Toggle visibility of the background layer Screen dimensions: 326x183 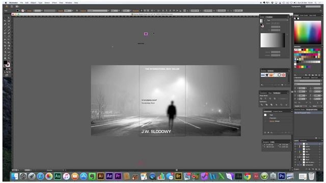295,165
